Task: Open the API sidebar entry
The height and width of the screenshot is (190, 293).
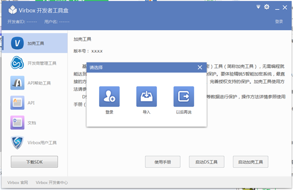Action: 31,103
